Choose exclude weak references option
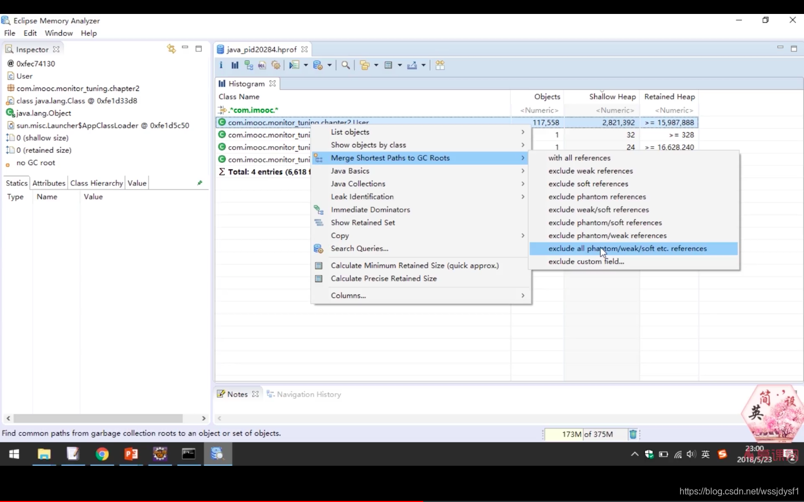Image resolution: width=804 pixels, height=502 pixels. coord(634,171)
